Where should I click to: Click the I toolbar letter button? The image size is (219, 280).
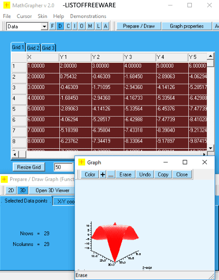coord(75,26)
